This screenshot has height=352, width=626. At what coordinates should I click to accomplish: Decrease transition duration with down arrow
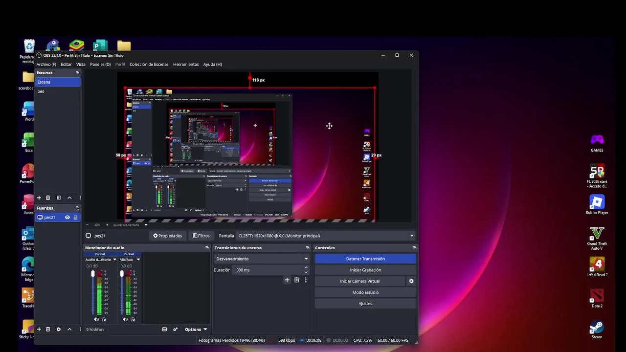(x=306, y=272)
